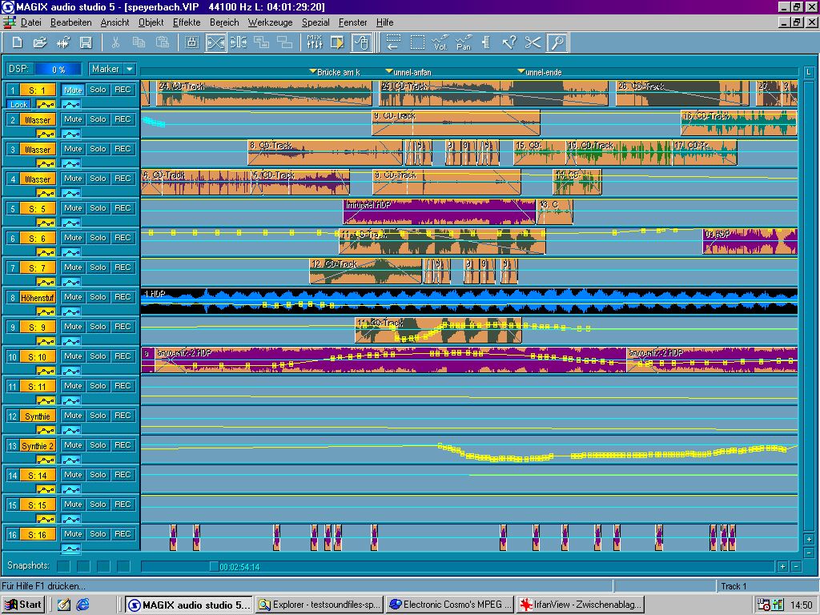Open the Marker dropdown arrow

(x=130, y=69)
